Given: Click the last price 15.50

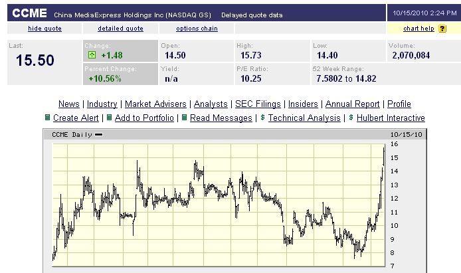Looking at the screenshot, I should (x=35, y=60).
